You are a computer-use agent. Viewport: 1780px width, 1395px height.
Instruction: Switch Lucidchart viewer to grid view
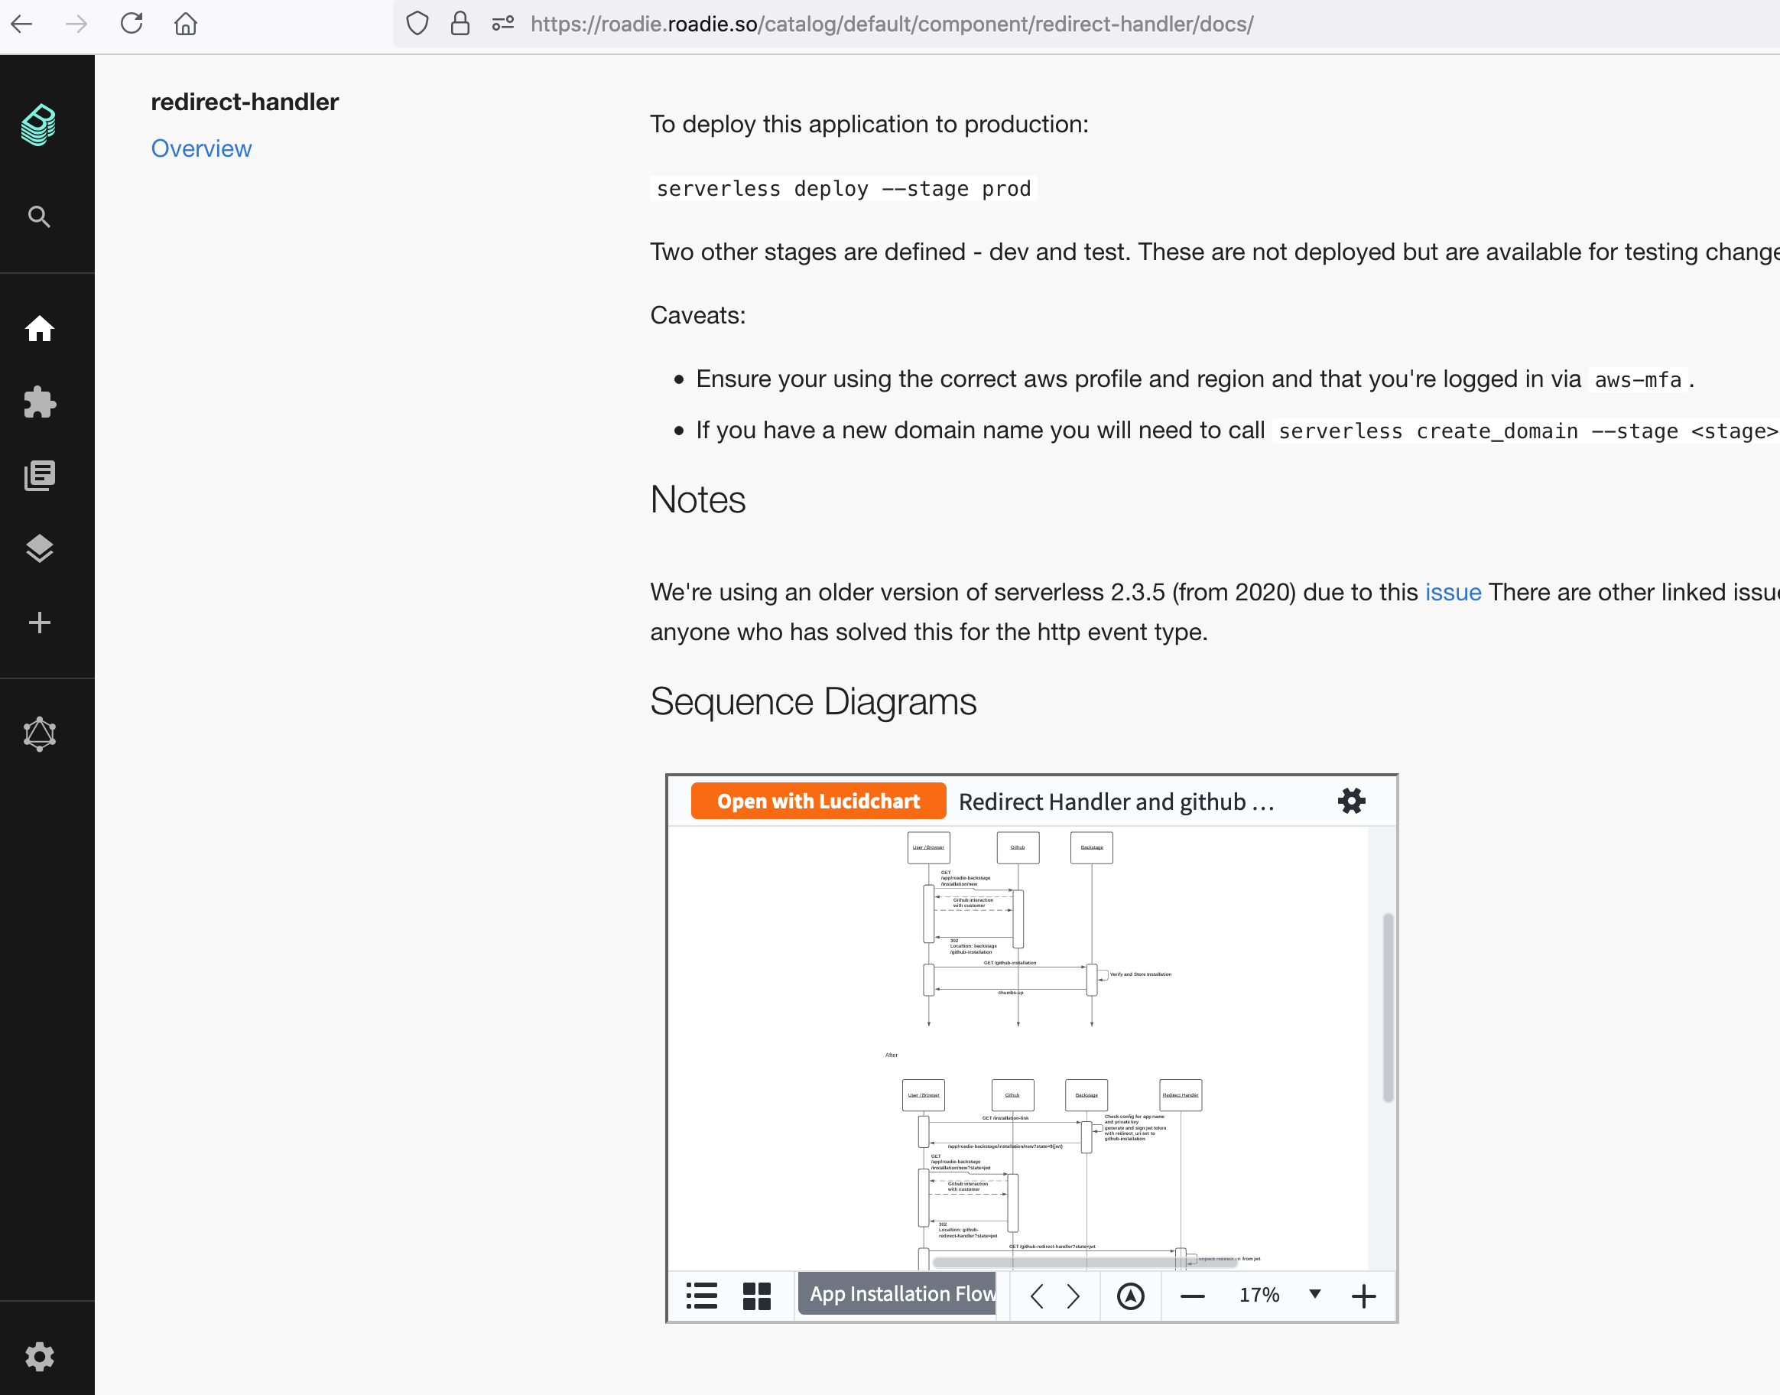click(x=757, y=1296)
